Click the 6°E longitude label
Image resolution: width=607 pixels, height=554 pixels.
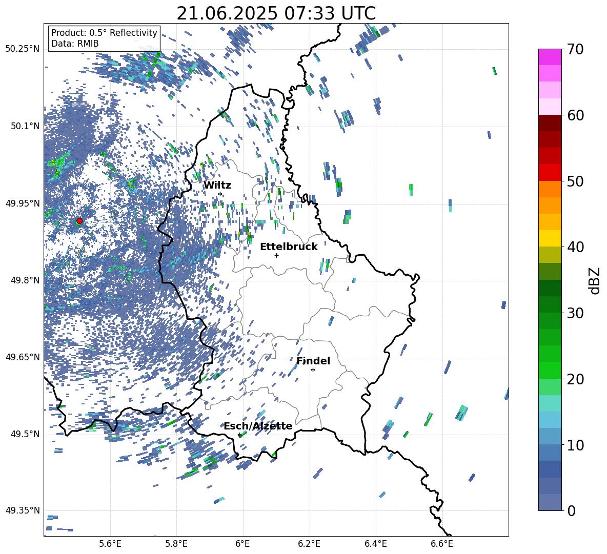pos(242,544)
